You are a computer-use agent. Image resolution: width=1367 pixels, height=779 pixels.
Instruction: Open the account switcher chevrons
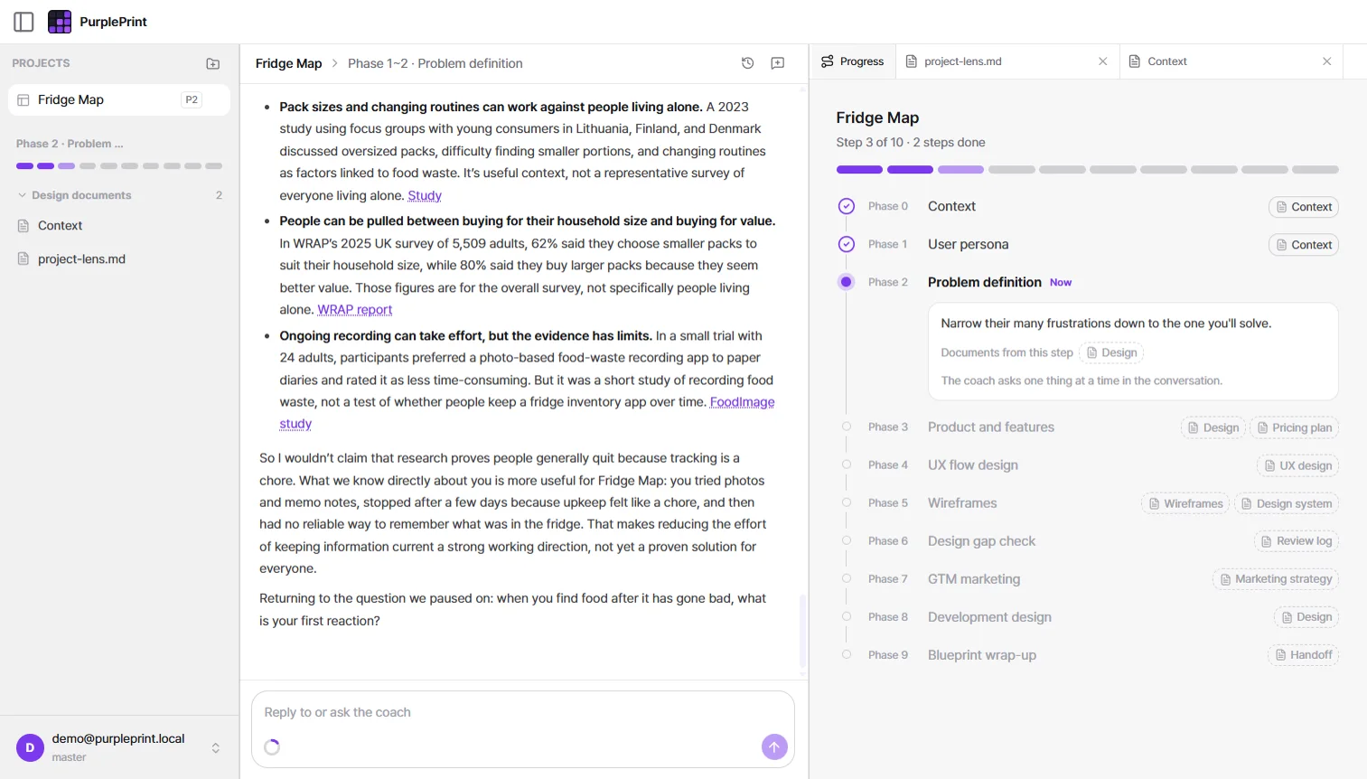coord(216,747)
